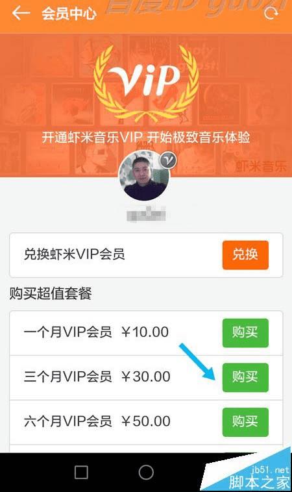Tap the 虾米音乐 watermark logo
This screenshot has height=492, width=292.
click(x=261, y=166)
